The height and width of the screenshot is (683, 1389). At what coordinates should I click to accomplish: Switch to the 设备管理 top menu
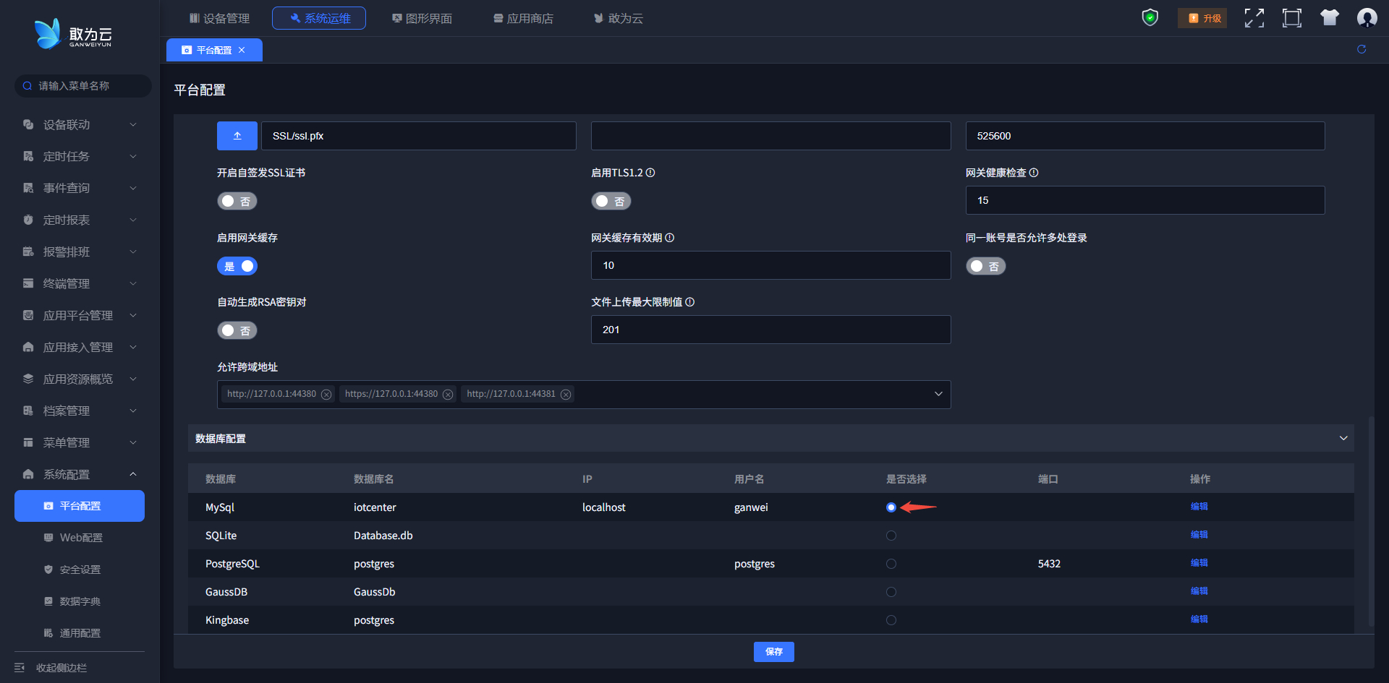pos(219,18)
